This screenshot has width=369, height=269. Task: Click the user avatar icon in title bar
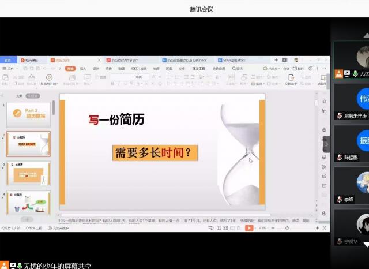tap(296, 60)
